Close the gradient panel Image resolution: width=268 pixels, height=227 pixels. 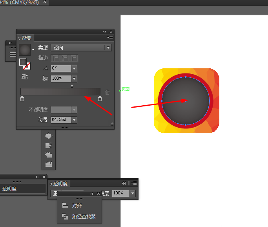coord(111,32)
